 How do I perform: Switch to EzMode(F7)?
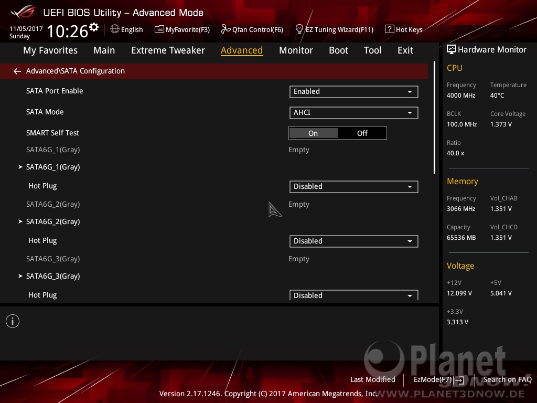pos(433,379)
